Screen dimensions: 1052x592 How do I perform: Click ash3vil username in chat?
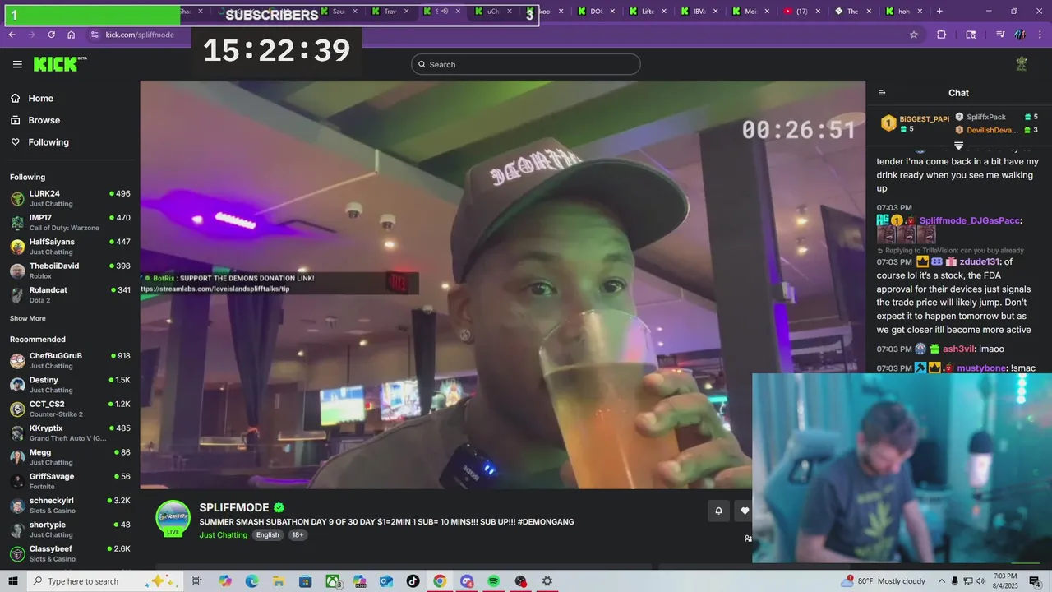(958, 349)
